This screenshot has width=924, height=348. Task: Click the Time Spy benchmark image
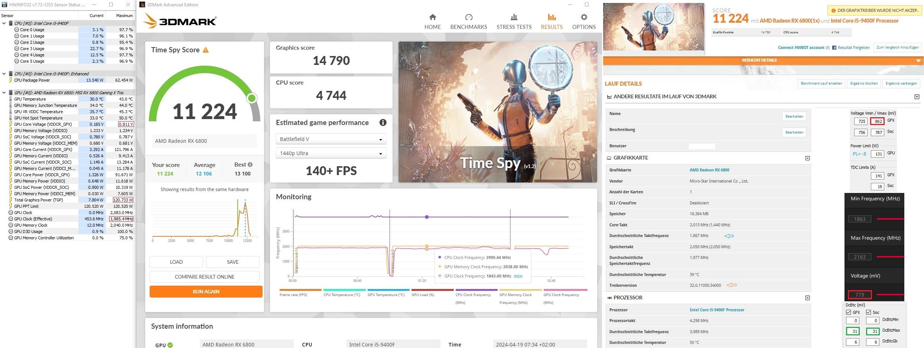[x=498, y=112]
